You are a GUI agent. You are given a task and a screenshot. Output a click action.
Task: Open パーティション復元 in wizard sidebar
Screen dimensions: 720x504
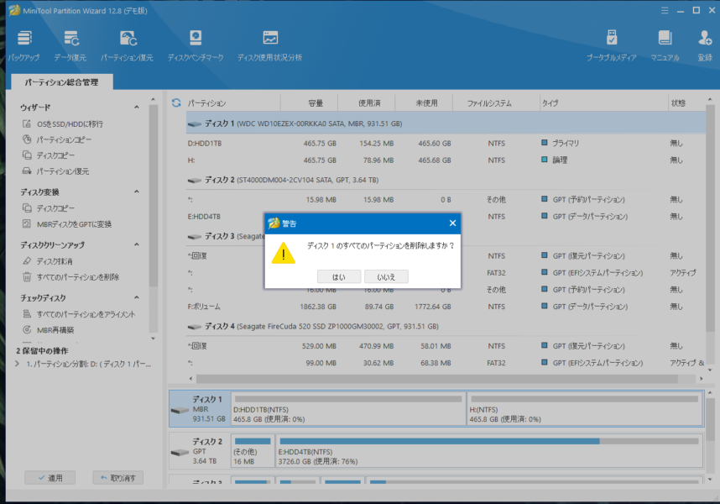56,171
